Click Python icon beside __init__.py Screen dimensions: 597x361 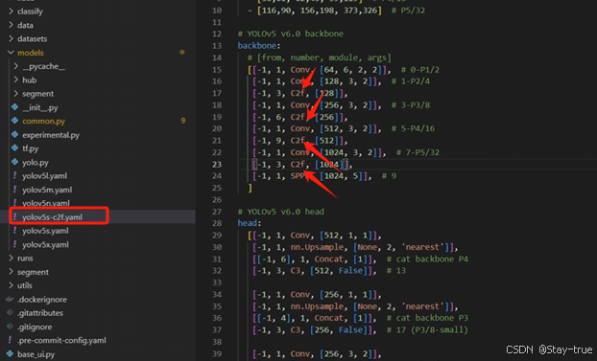point(14,107)
